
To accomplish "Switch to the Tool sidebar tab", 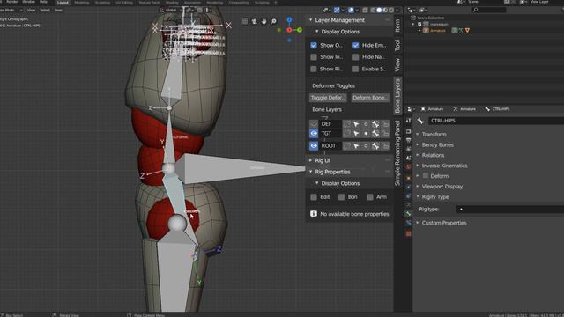I will point(397,45).
